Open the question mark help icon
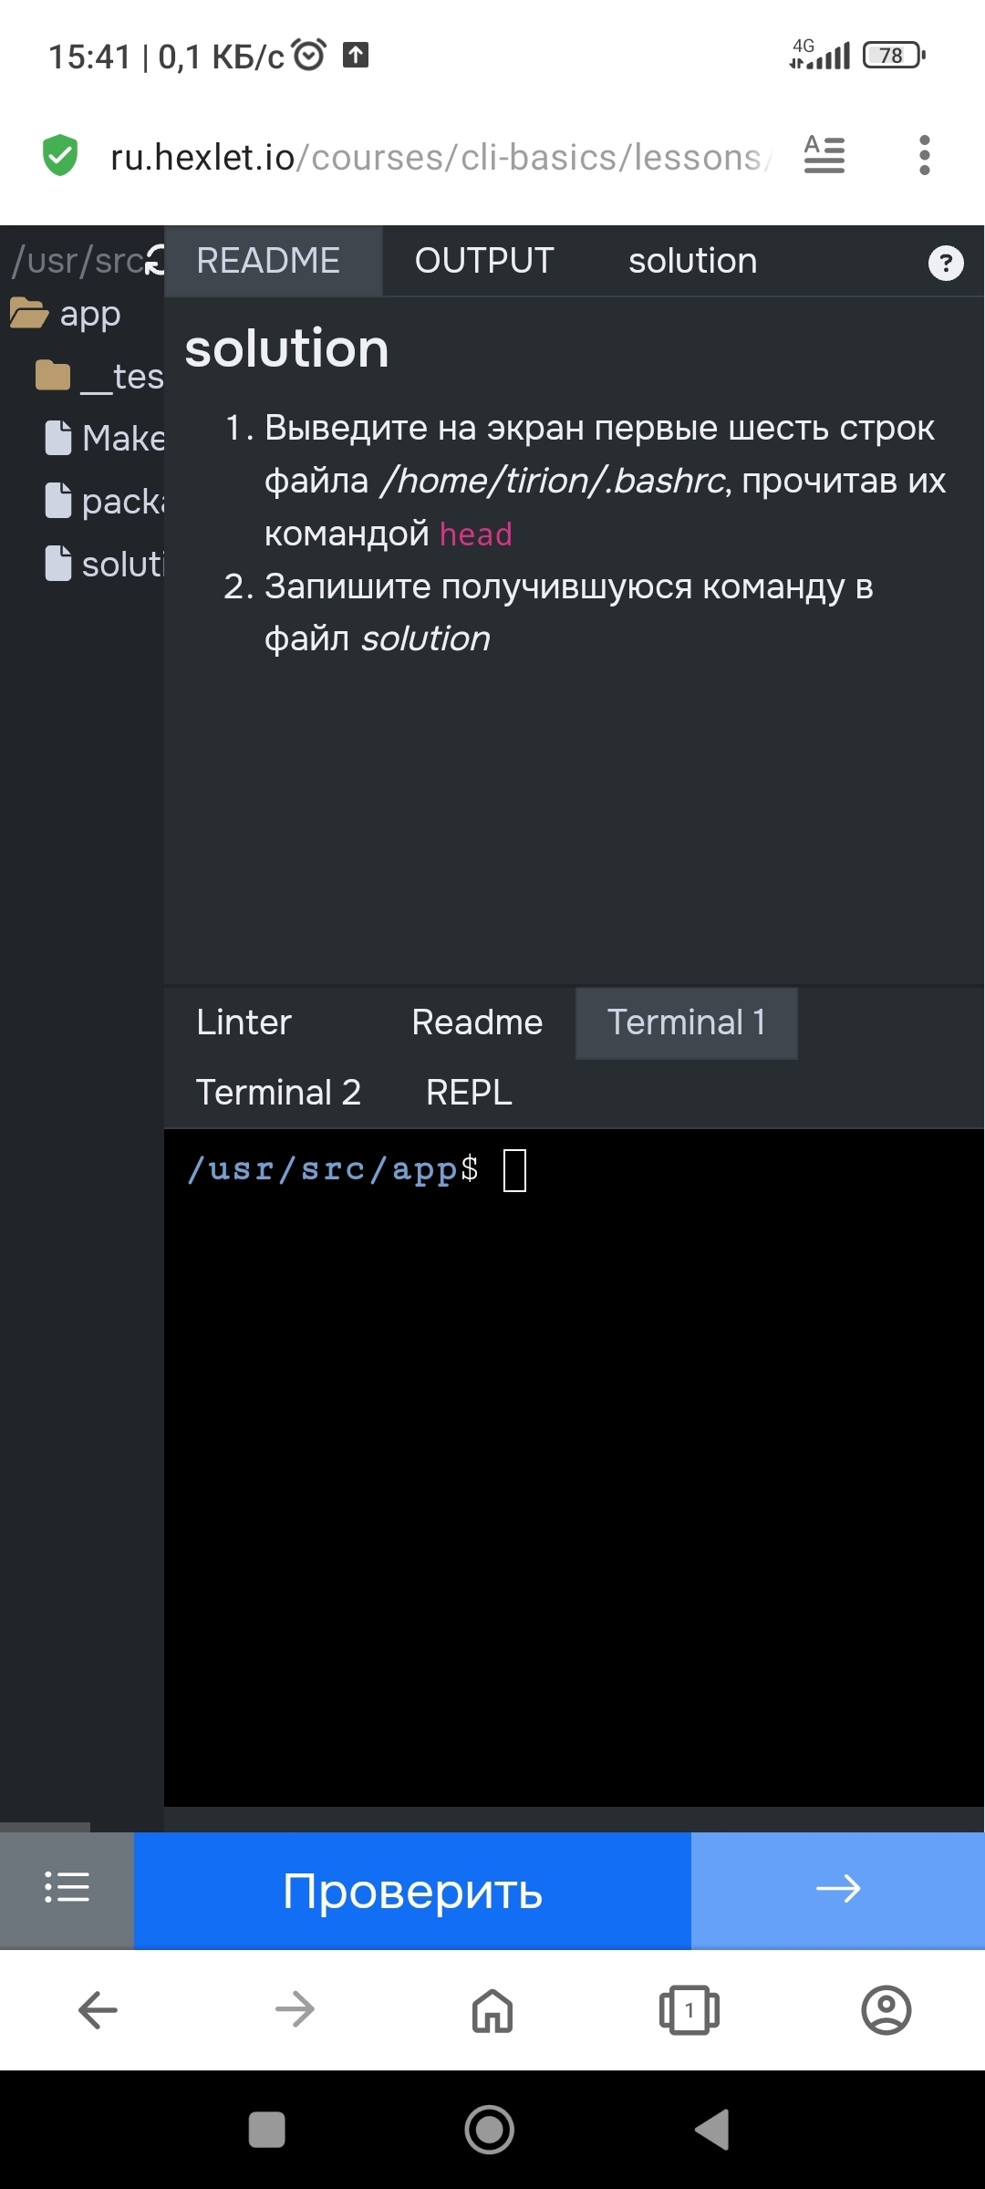This screenshot has width=985, height=2189. pyautogui.click(x=945, y=263)
